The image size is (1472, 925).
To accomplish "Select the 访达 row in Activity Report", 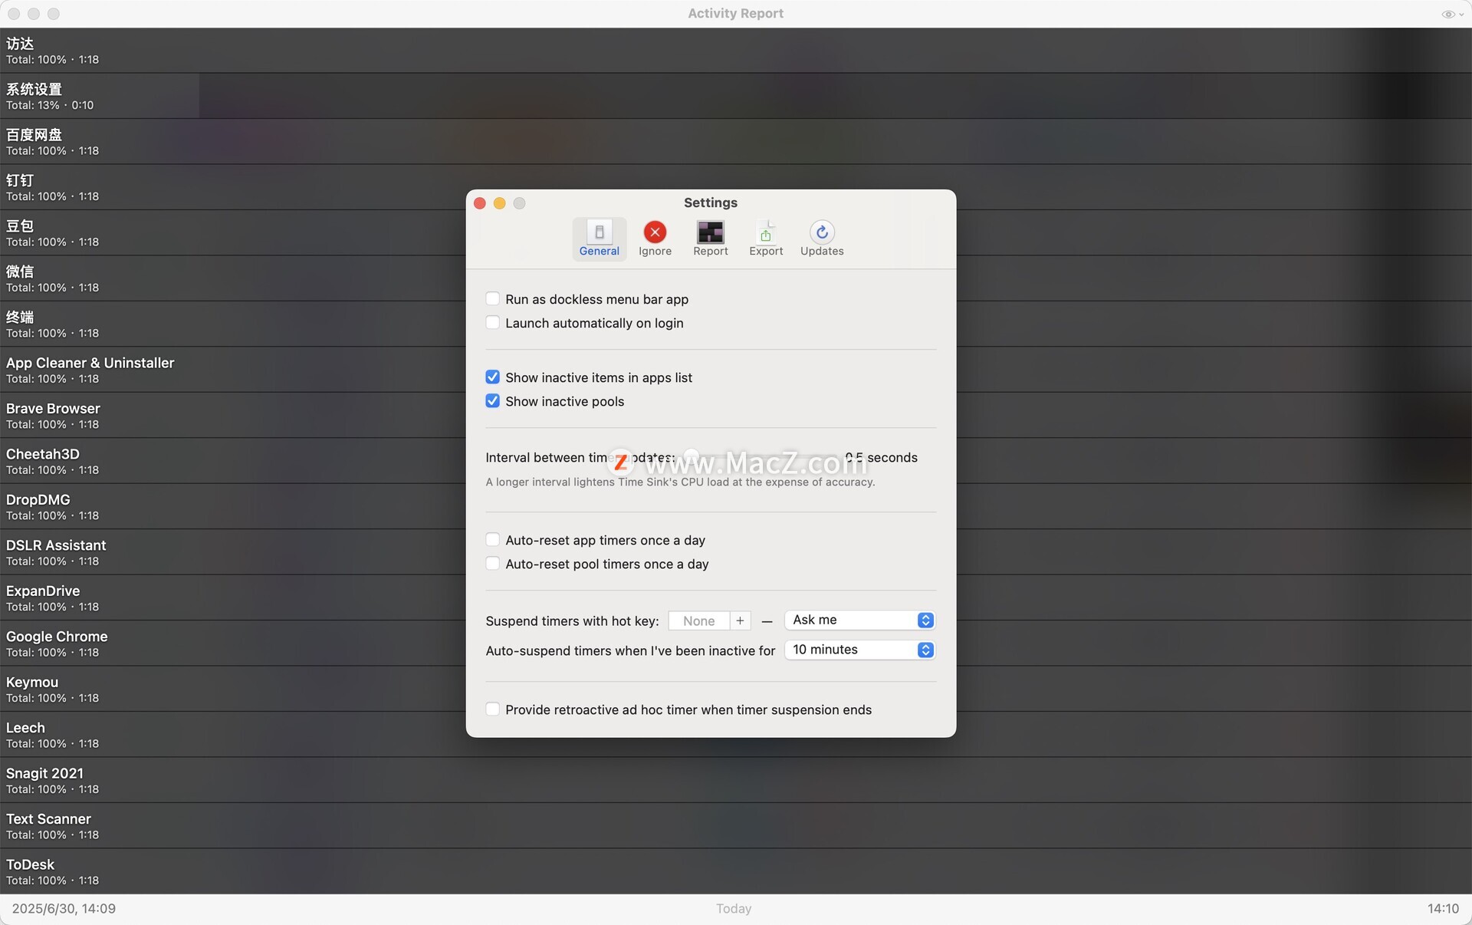I will click(736, 51).
